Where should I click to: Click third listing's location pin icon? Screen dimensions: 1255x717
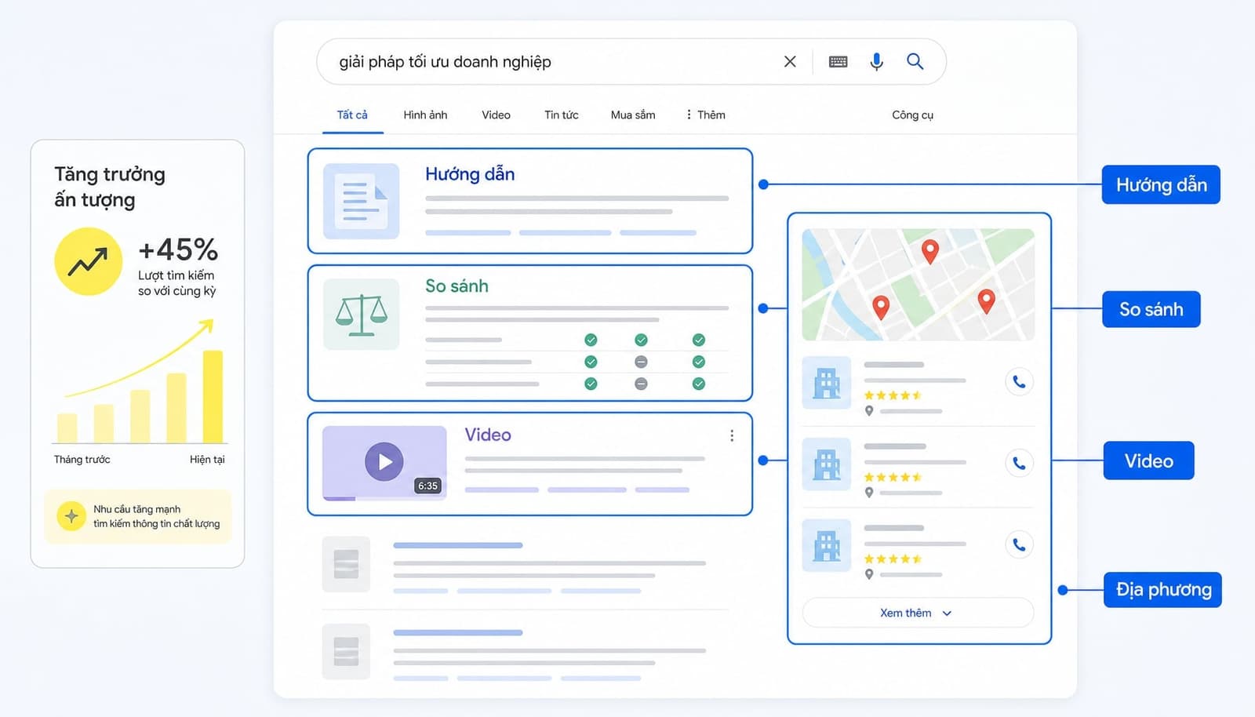(x=869, y=574)
